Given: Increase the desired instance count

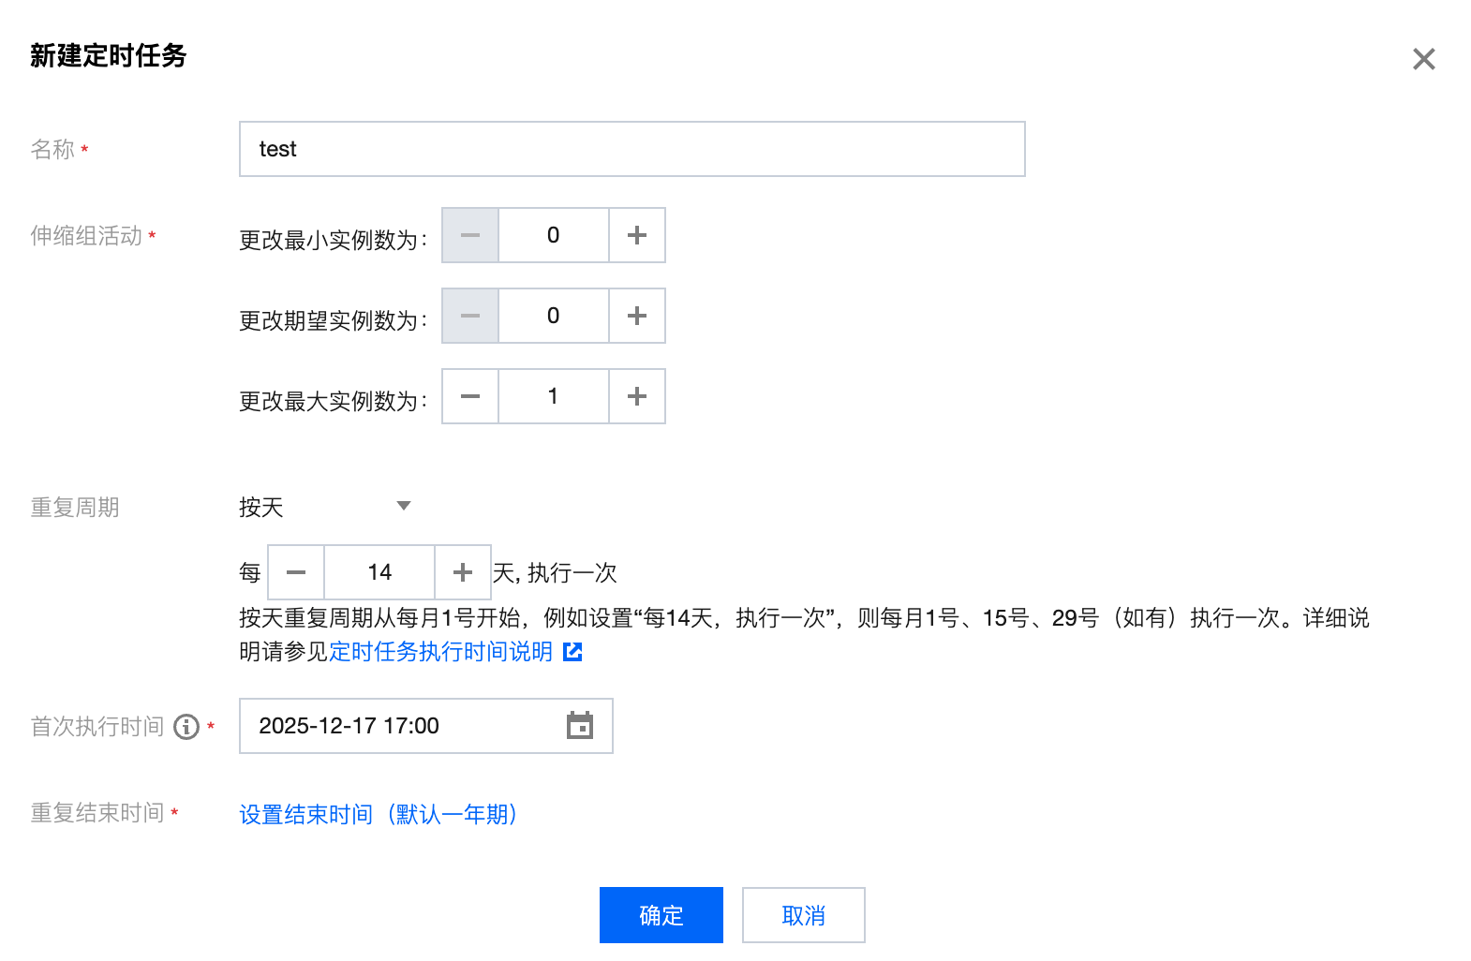Looking at the screenshot, I should pos(637,316).
